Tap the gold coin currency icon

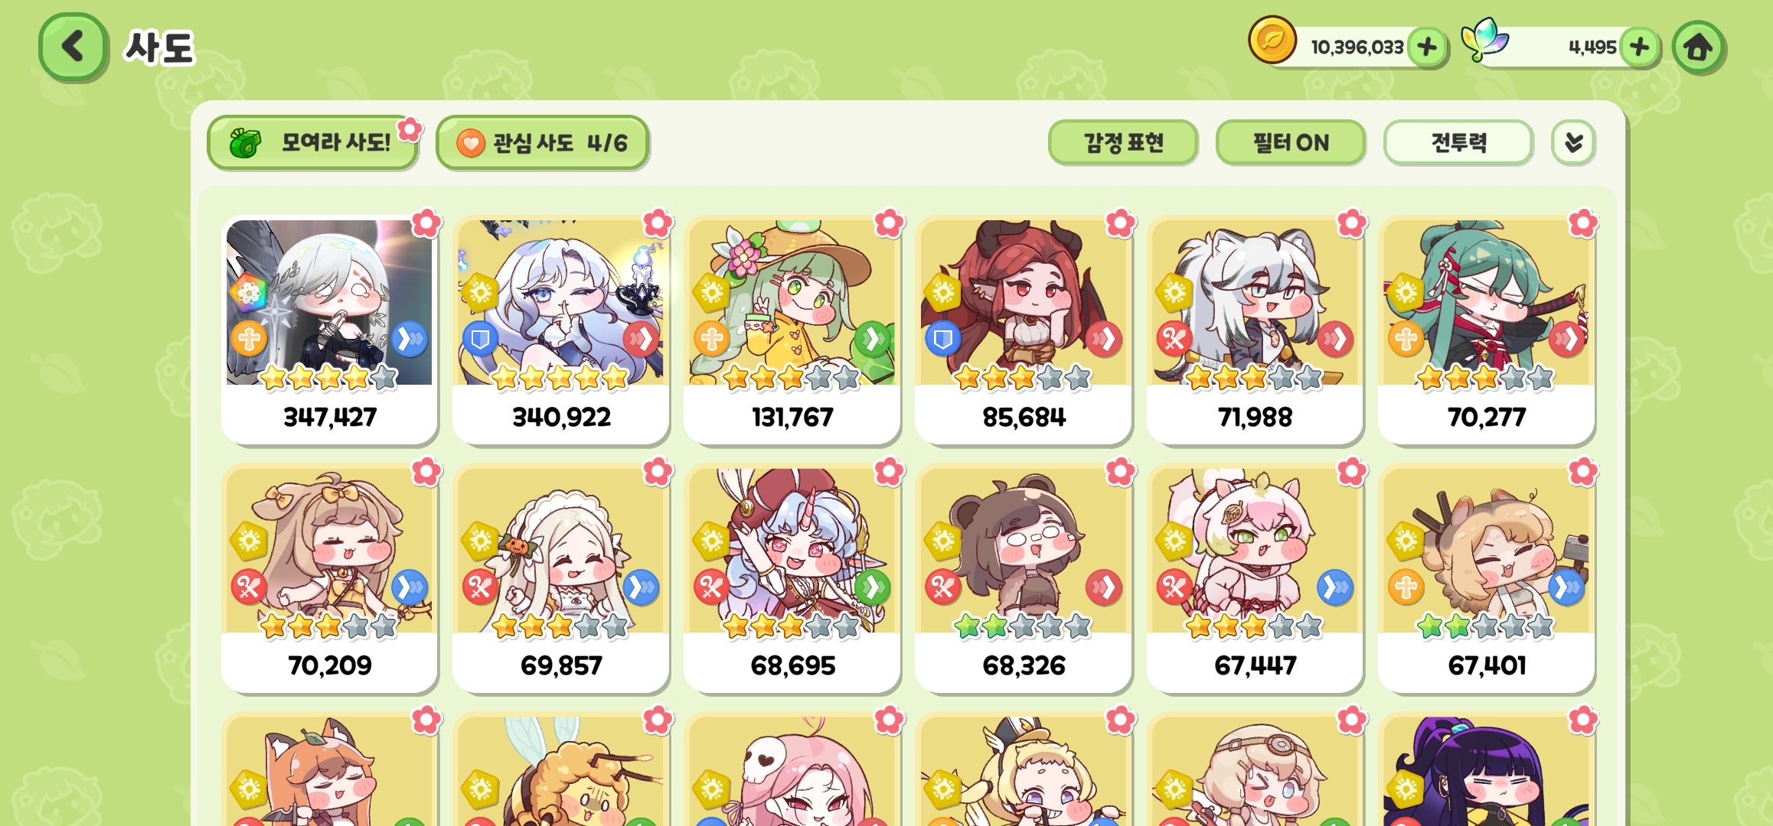pos(1272,40)
